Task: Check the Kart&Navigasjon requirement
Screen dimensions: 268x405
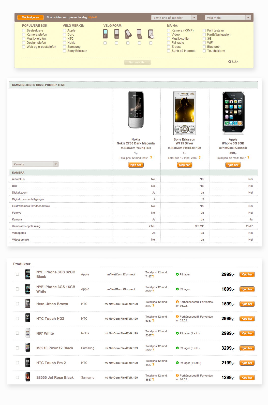Action: coord(204,35)
